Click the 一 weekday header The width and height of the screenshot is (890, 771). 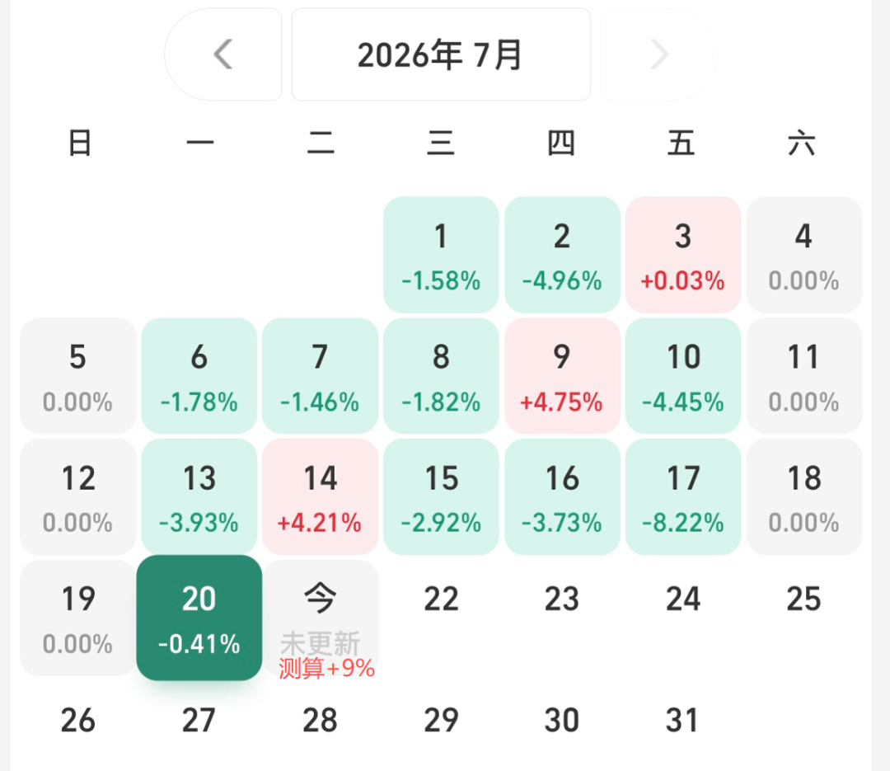200,143
